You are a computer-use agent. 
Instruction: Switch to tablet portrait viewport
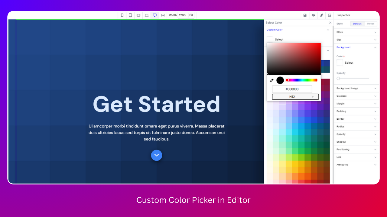[x=130, y=15]
